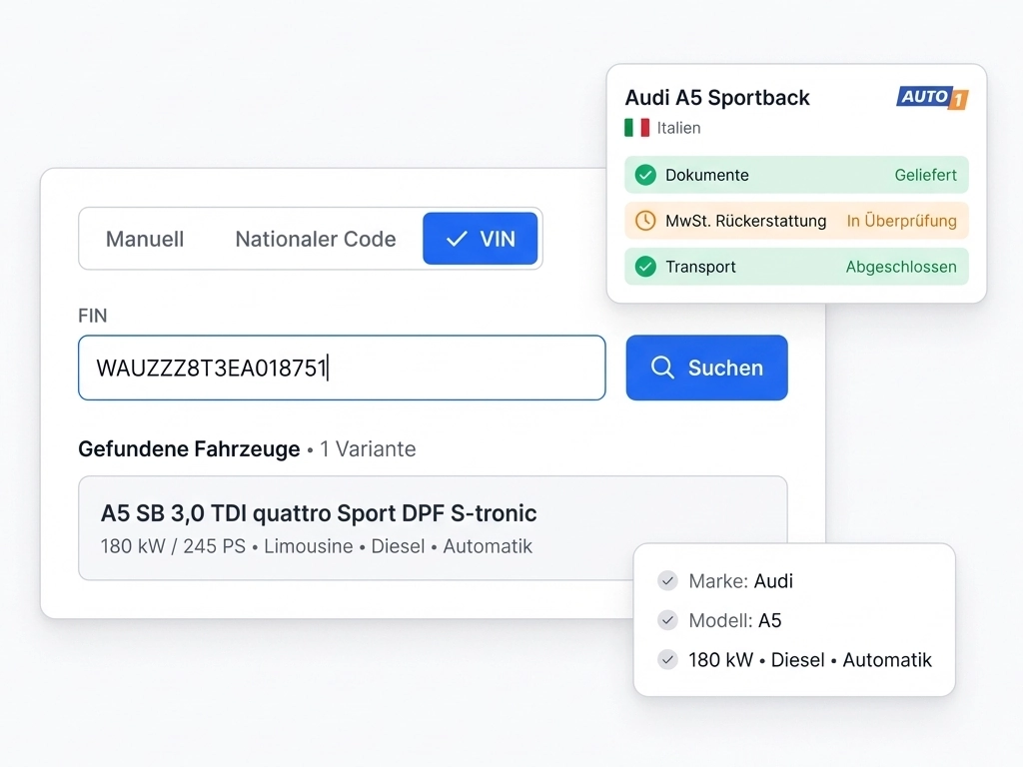
Task: Open the MwSt. Rückerstattung status row
Action: coord(796,221)
